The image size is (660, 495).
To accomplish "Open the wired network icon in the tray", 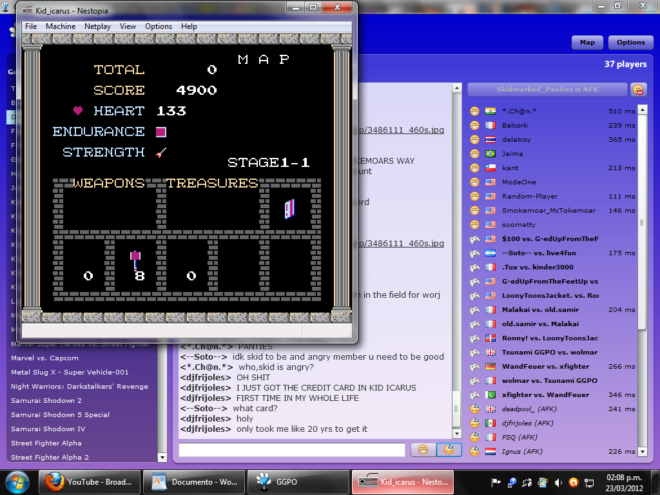I will coord(589,482).
